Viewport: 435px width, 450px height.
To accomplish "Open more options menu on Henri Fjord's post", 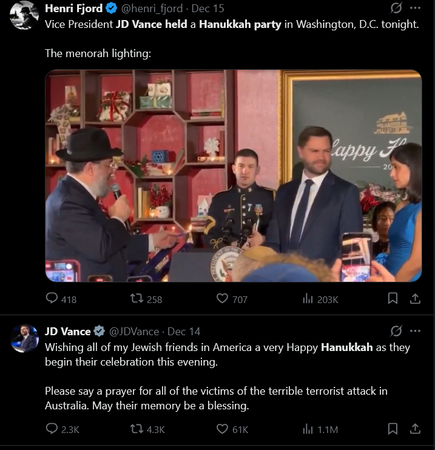I will (x=415, y=8).
